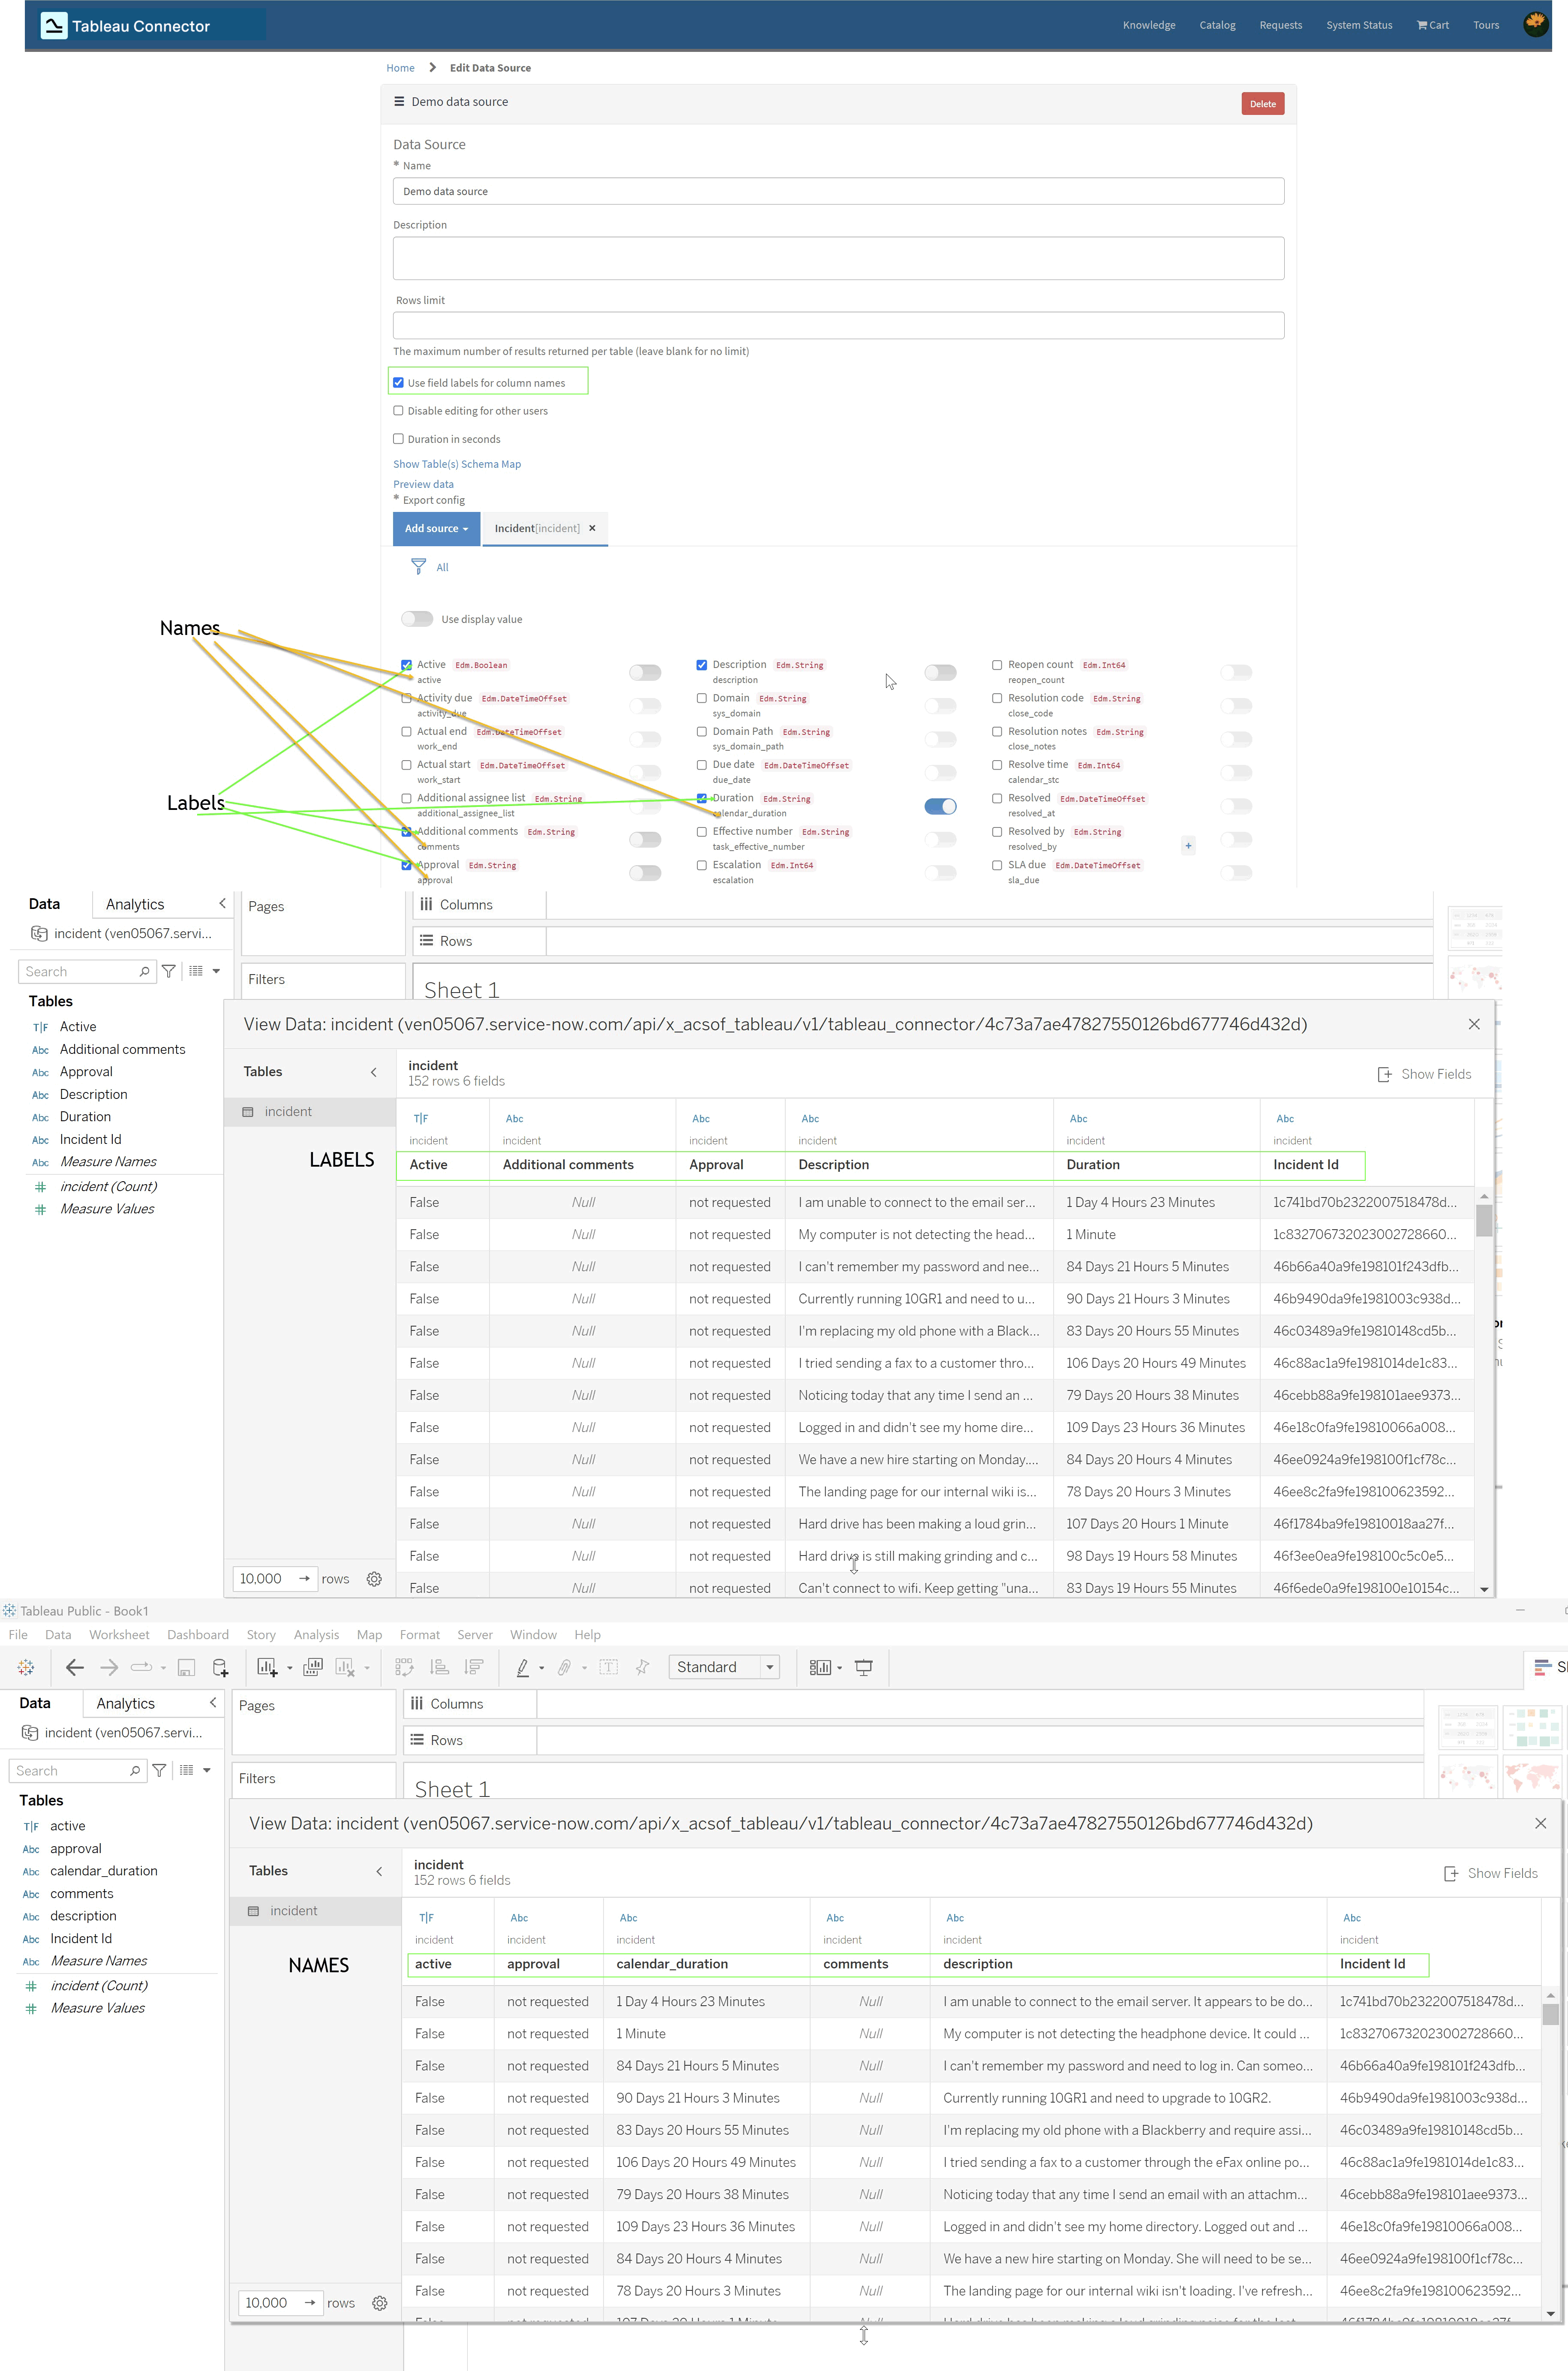
Task: Open the Worksheet menu
Action: [119, 1634]
